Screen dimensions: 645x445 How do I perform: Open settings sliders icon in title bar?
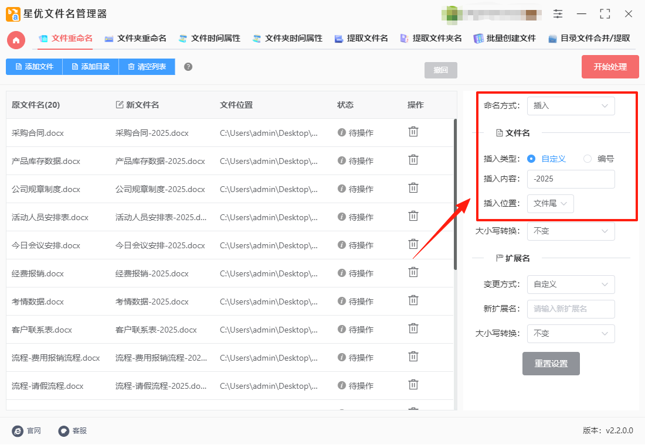pos(558,13)
